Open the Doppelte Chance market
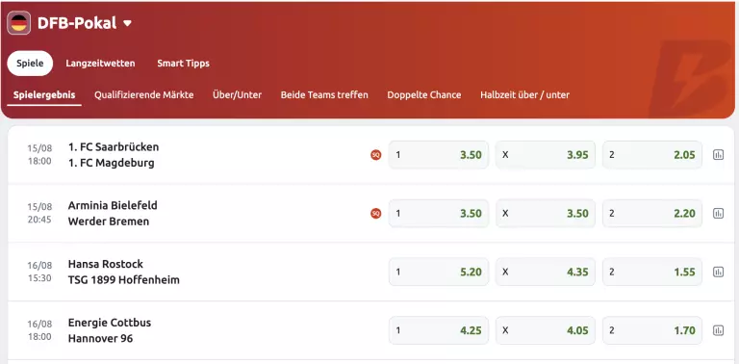 (424, 94)
